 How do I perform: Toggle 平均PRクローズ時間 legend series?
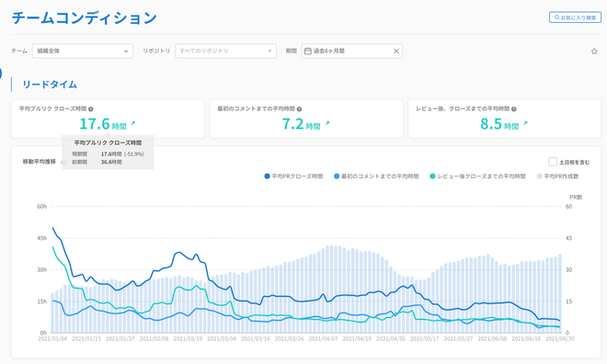pos(293,176)
